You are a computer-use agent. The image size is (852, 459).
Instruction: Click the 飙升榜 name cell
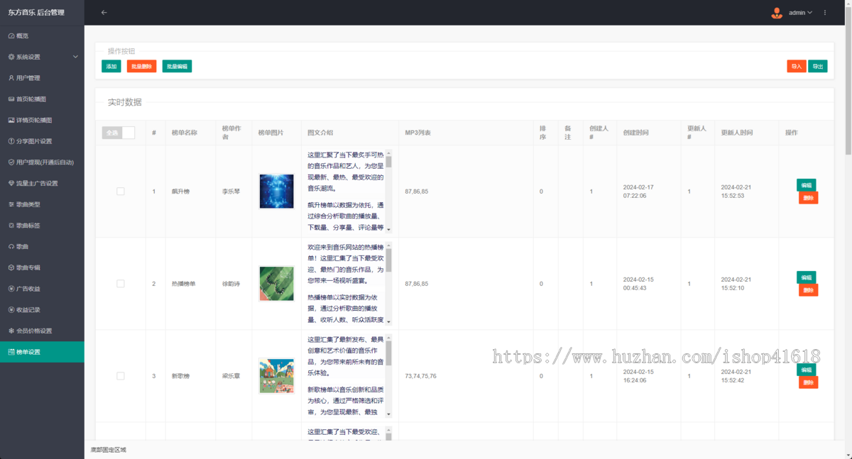180,192
